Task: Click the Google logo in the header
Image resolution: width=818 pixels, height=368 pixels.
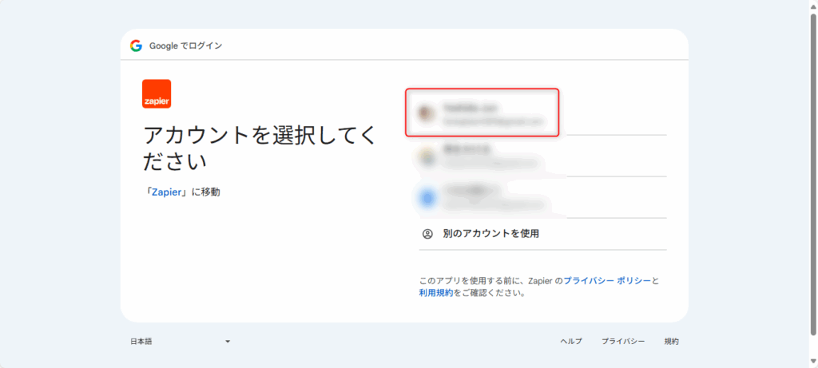Action: coord(136,46)
